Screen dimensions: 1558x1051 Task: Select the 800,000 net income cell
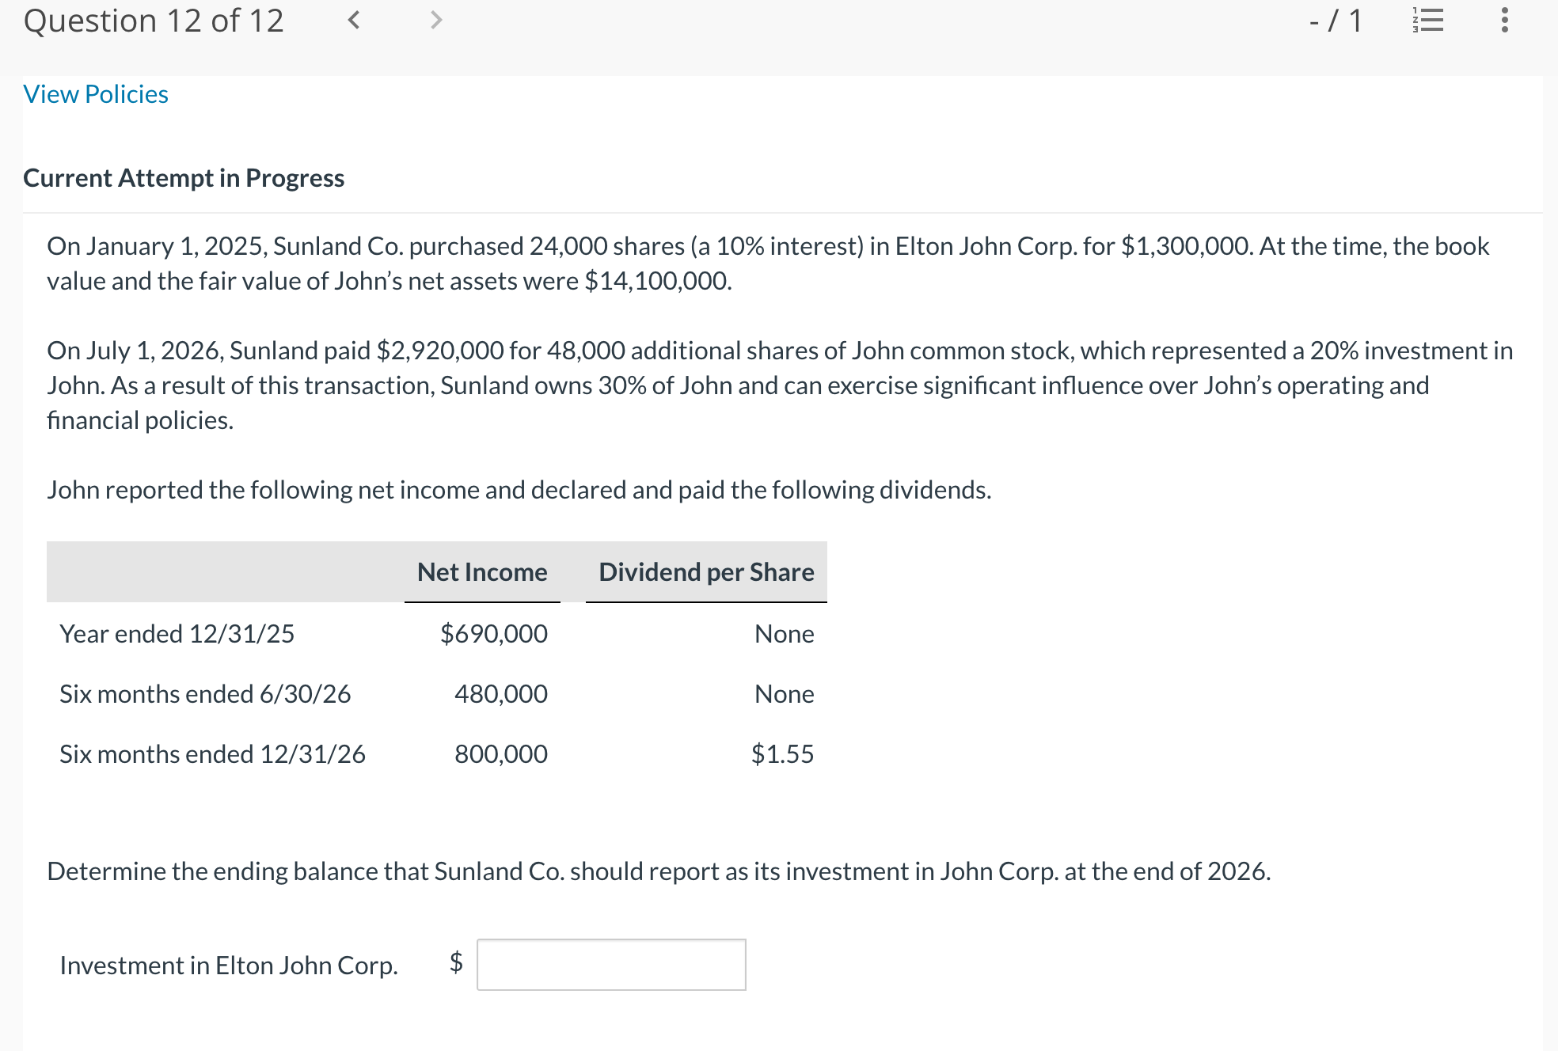[x=500, y=753]
